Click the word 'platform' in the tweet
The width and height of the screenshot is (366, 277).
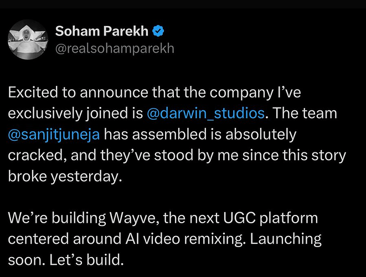click(x=289, y=218)
